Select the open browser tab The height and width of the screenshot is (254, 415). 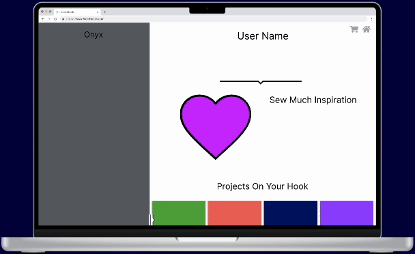77,12
